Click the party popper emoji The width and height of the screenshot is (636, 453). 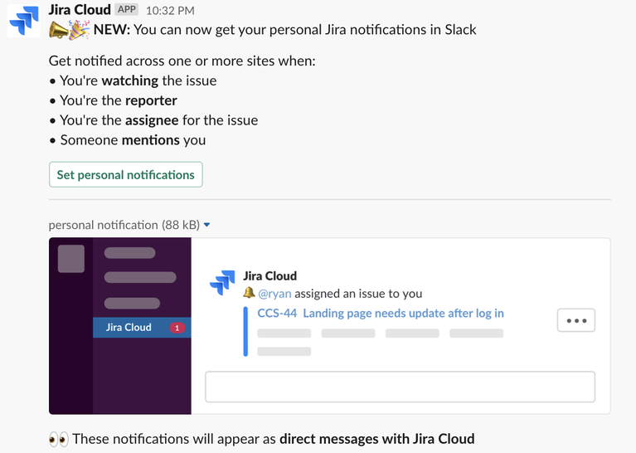pos(79,30)
